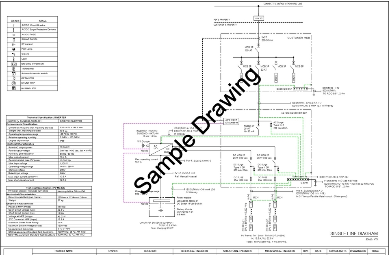The height and width of the screenshot is (255, 390).
Task: Click the MCB 3P 32 AT label
Action: [x=264, y=68]
